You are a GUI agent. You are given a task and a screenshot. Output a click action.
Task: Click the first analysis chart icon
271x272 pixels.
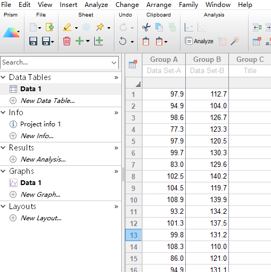click(189, 27)
